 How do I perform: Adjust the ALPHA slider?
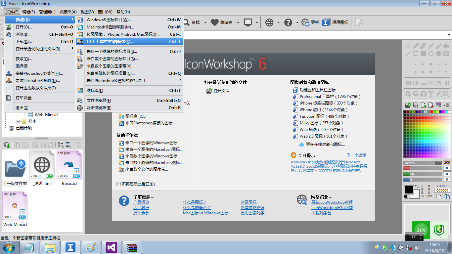(423, 163)
